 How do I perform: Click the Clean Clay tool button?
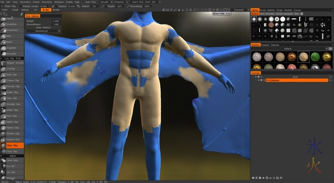12,145
